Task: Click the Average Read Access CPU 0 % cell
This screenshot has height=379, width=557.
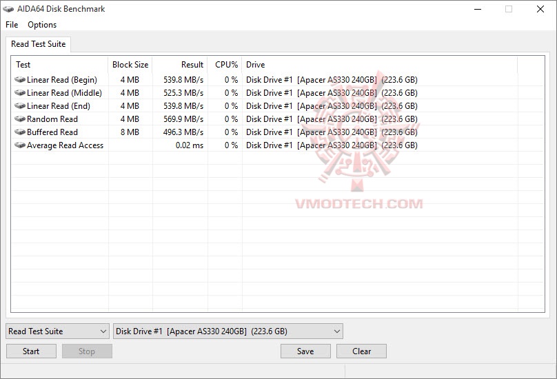Action: (x=231, y=145)
